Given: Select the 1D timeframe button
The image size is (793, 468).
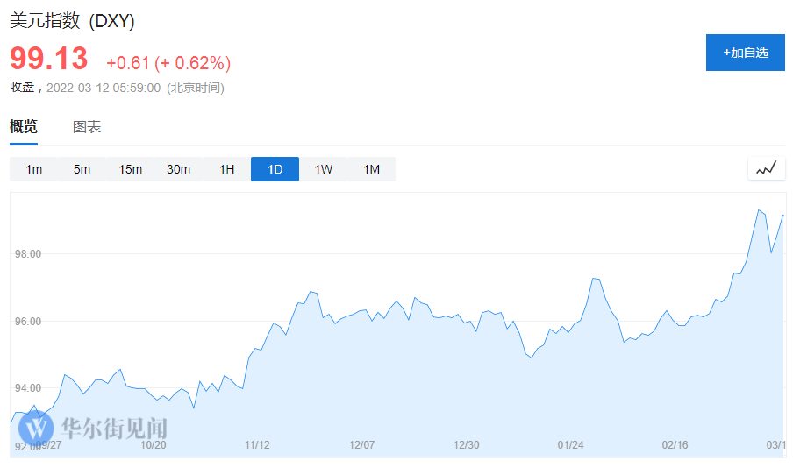Looking at the screenshot, I should pos(275,169).
